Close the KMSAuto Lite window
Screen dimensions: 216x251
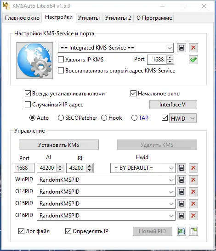(x=204, y=6)
